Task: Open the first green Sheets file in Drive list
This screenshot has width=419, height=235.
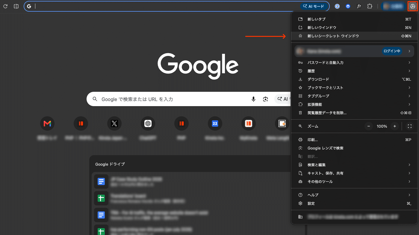Action: pyautogui.click(x=101, y=198)
